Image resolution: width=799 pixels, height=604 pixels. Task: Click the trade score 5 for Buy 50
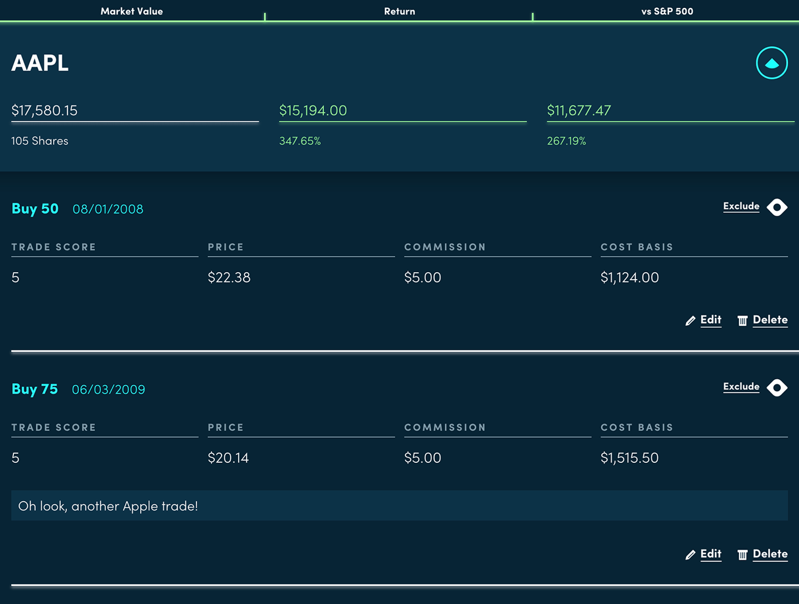[x=15, y=277]
